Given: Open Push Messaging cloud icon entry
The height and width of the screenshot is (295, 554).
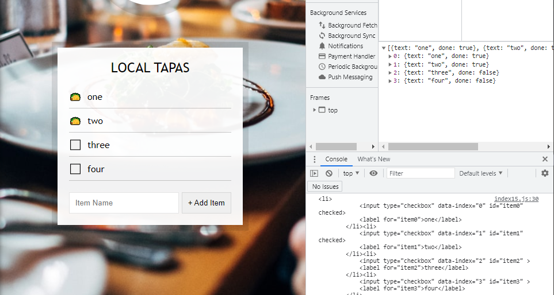Looking at the screenshot, I should 322,77.
